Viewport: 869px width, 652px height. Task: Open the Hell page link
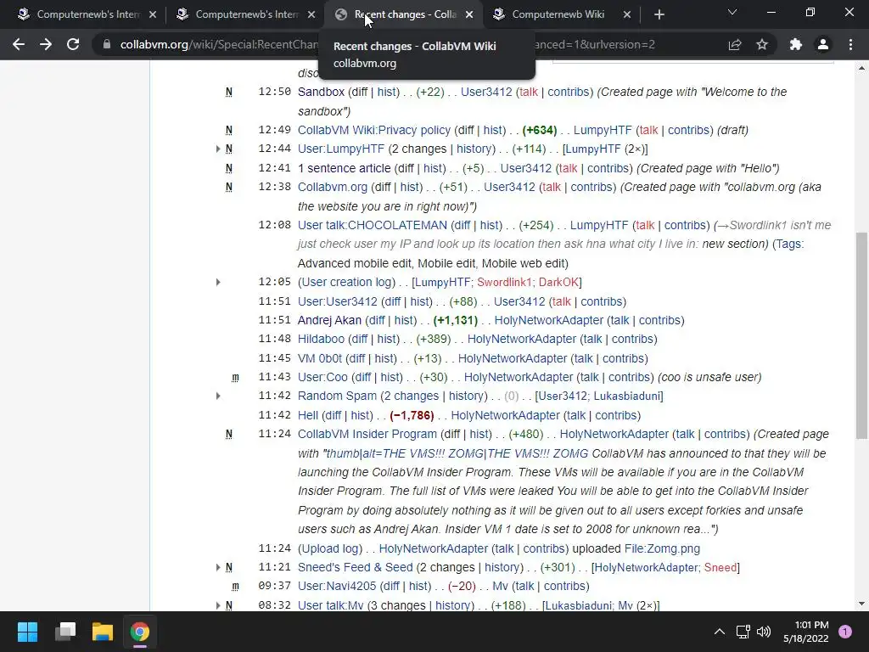(307, 415)
